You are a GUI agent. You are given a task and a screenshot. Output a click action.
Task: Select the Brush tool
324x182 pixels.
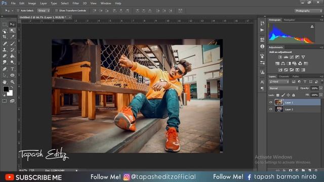click(12, 43)
